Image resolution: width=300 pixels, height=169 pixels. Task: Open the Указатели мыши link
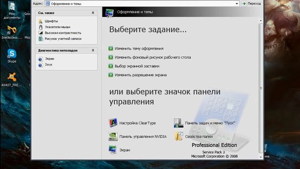[58, 27]
